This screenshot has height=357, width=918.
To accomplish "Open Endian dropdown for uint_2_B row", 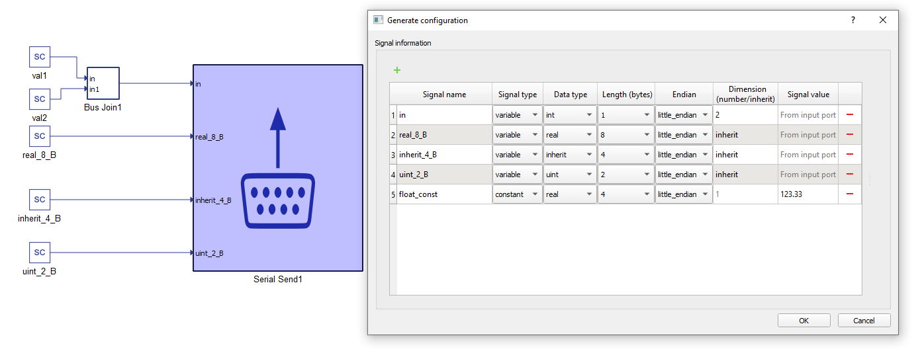I will (x=683, y=175).
